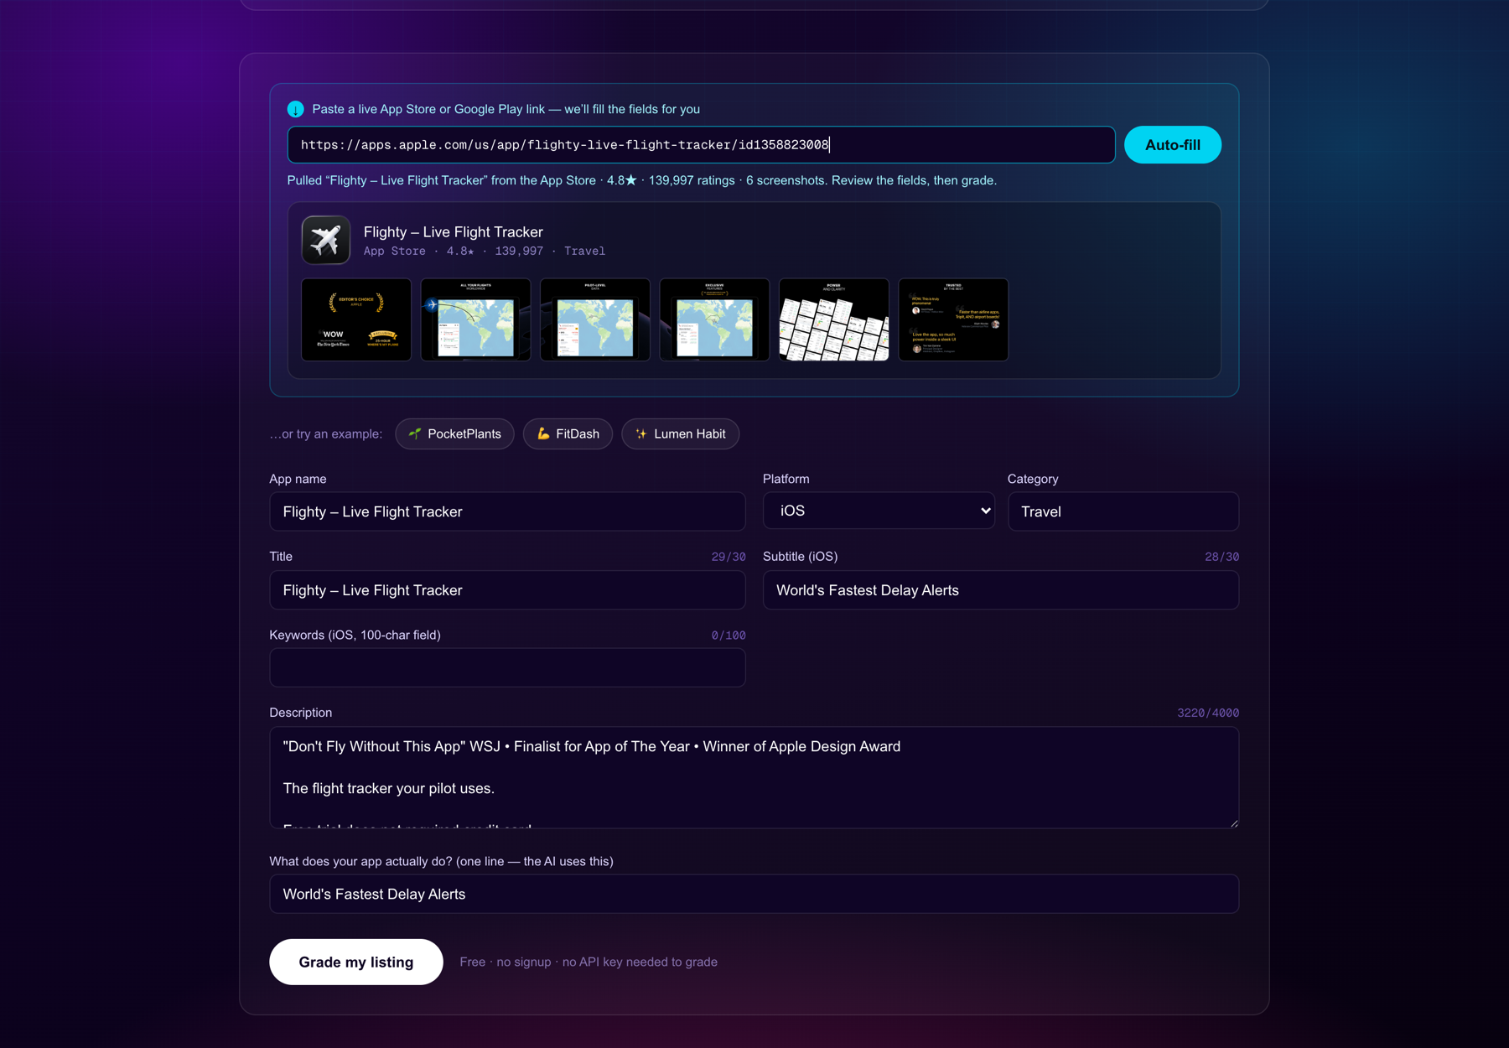Focus the empty Keywords field
This screenshot has width=1509, height=1048.
[507, 668]
